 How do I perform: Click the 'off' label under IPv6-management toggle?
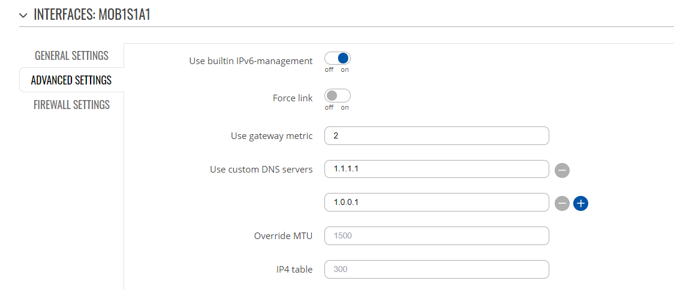[x=329, y=70]
